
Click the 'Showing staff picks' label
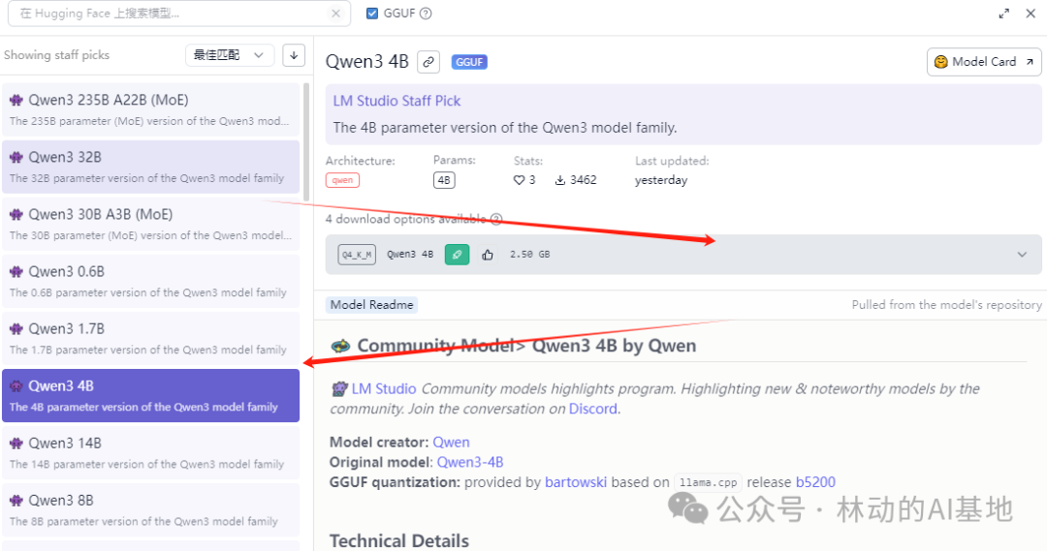pos(57,55)
